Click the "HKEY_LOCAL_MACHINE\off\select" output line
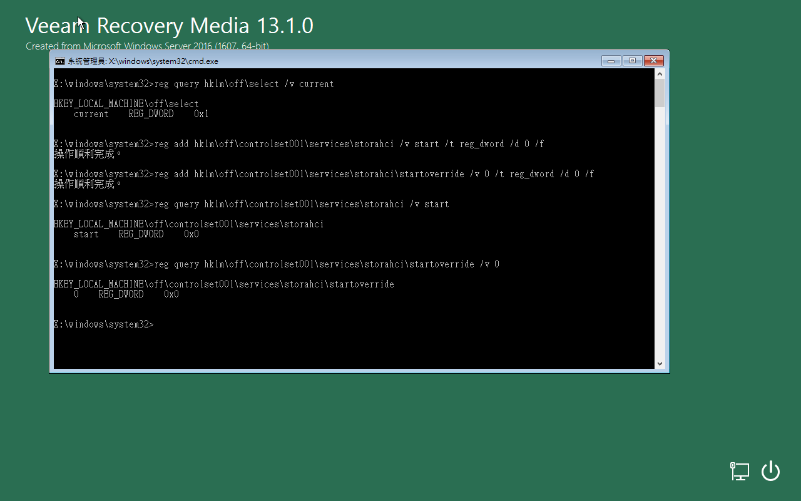Screen dimensions: 801x501 [126, 104]
